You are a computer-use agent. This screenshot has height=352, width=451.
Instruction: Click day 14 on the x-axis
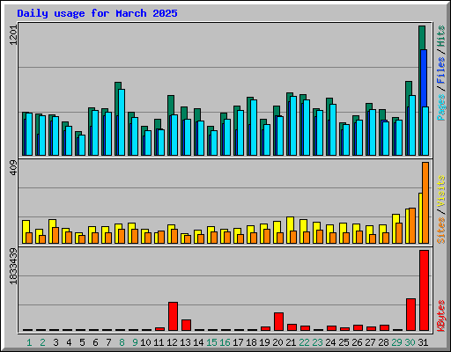point(198,342)
